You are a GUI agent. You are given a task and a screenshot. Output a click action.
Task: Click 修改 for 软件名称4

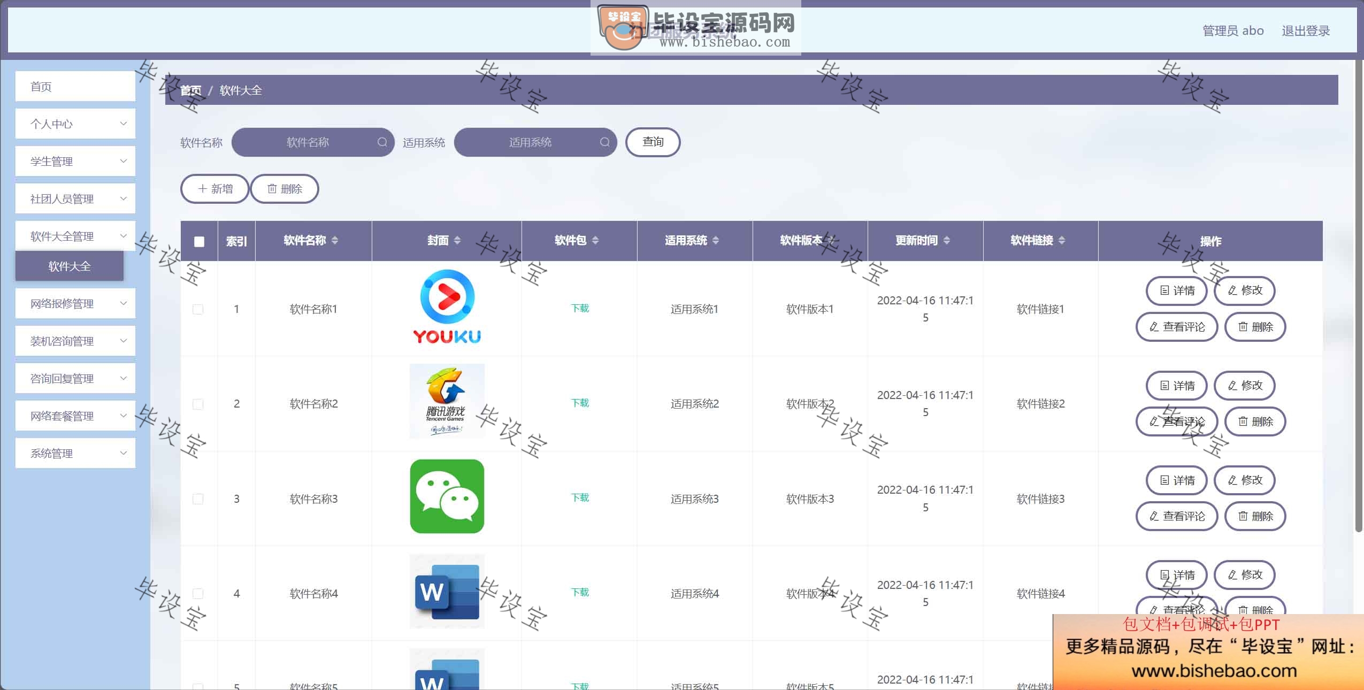[1245, 575]
